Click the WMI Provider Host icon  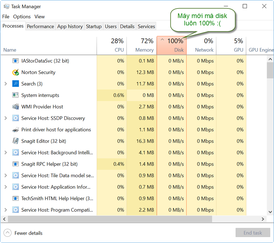click(x=16, y=107)
